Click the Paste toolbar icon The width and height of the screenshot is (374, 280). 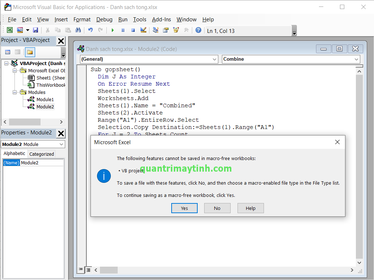click(68, 30)
